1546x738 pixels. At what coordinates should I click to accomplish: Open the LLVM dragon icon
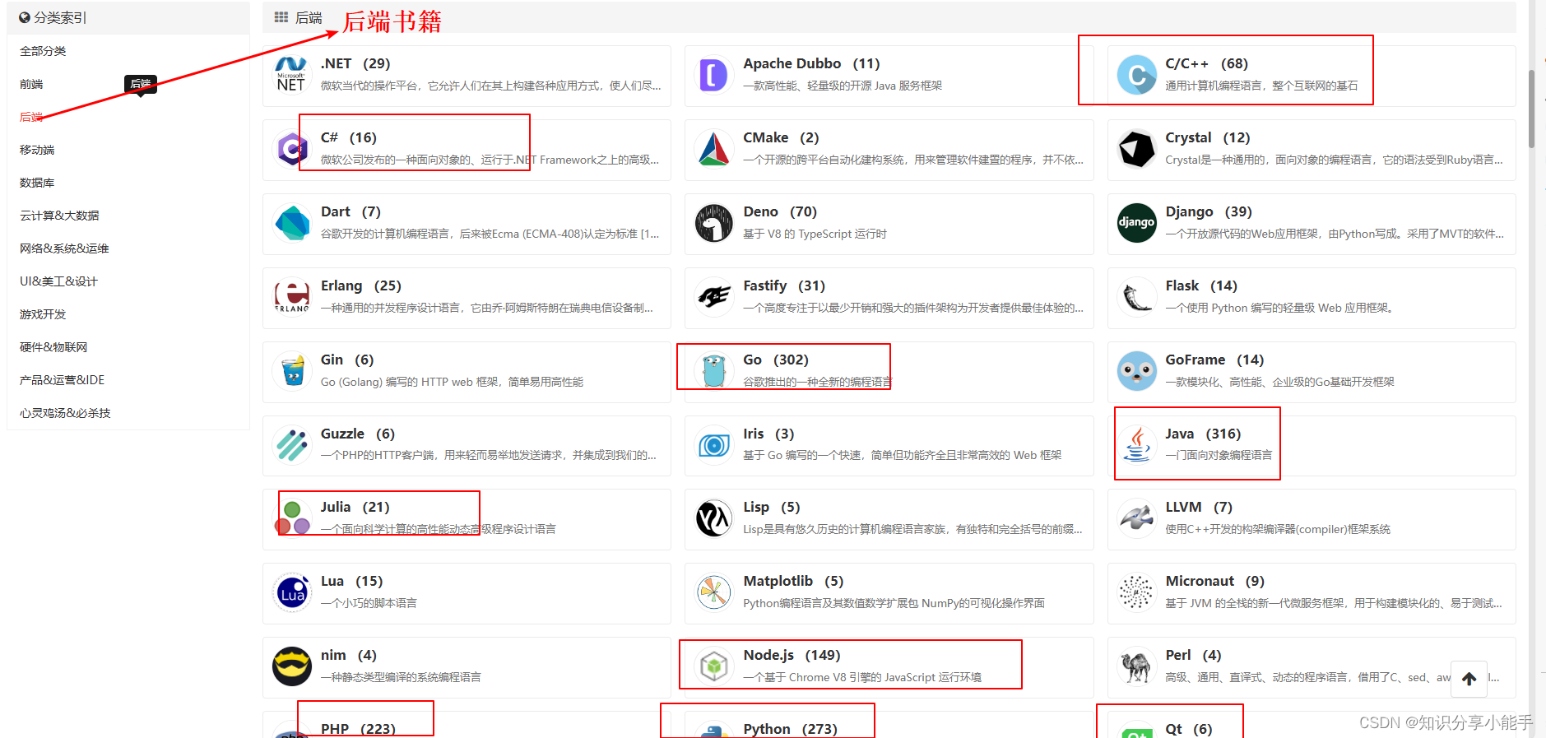coord(1136,518)
